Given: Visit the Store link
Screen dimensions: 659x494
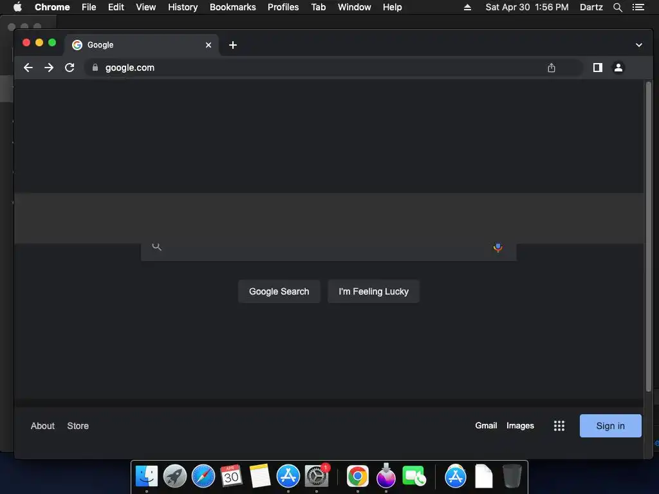Looking at the screenshot, I should (78, 426).
